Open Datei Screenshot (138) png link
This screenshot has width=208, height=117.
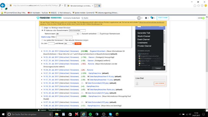pos(98,83)
